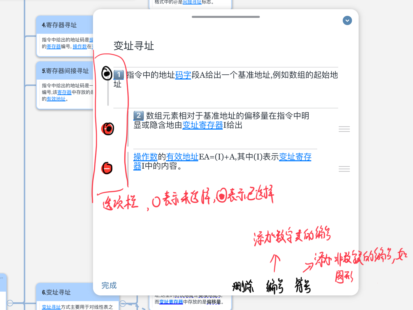
Task: Tap the handwritten 符号 symbol button
Action: [303, 285]
